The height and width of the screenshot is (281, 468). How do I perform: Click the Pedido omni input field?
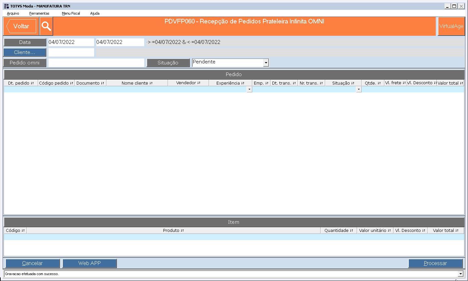(96, 63)
